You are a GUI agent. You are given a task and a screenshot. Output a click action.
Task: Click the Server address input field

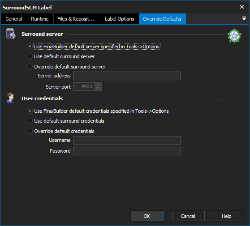tap(127, 76)
